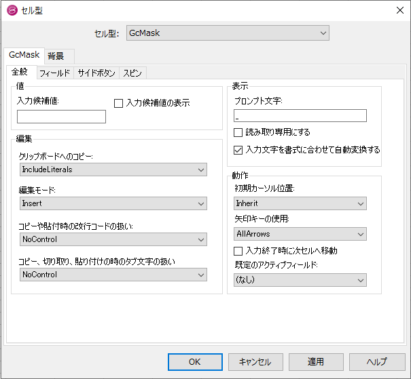This screenshot has height=379, width=411.
Task: Click the 入力候補値 text field
Action: pyautogui.click(x=61, y=117)
